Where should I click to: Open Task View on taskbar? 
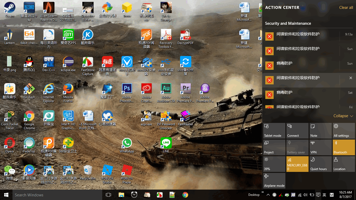coord(108,195)
